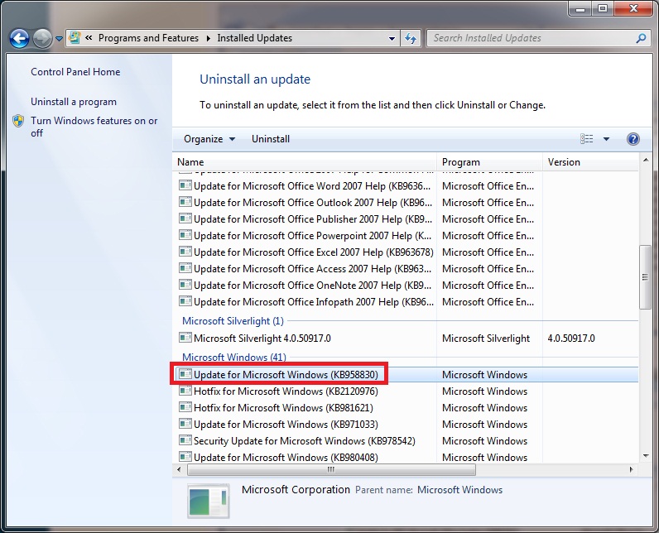Viewport: 659px width, 533px height.
Task: Click the horizontal scrollbar thumb
Action: point(331,469)
